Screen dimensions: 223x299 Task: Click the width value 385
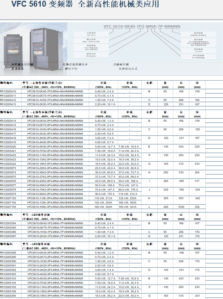(x=166, y=198)
